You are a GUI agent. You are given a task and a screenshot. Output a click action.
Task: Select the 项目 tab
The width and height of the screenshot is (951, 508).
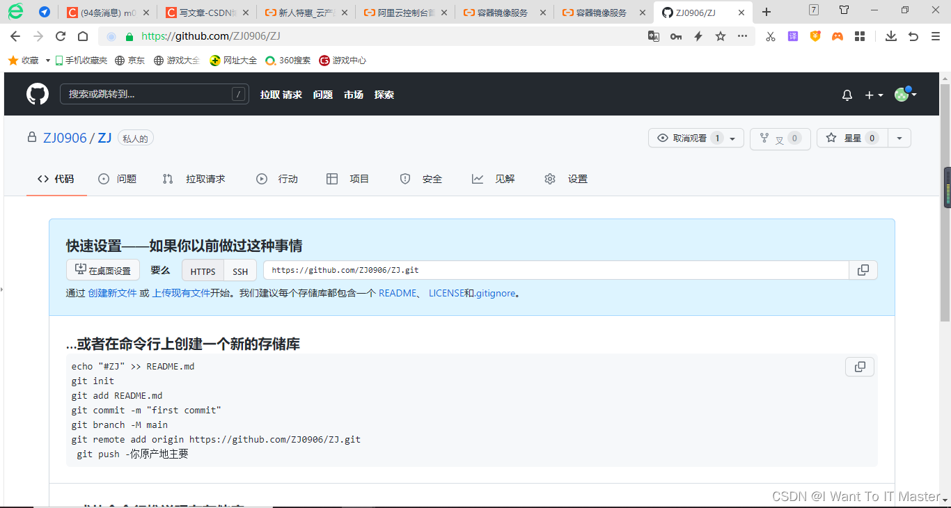coord(348,179)
